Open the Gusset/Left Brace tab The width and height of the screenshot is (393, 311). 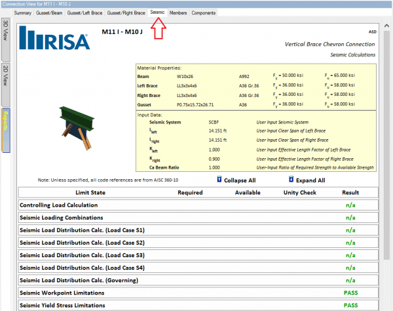[x=84, y=12]
